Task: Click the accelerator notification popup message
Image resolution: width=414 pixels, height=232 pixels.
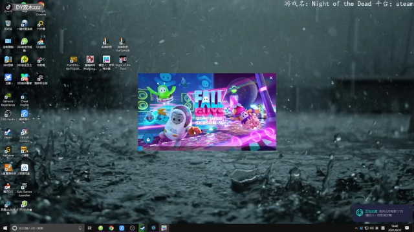Action: [384, 213]
